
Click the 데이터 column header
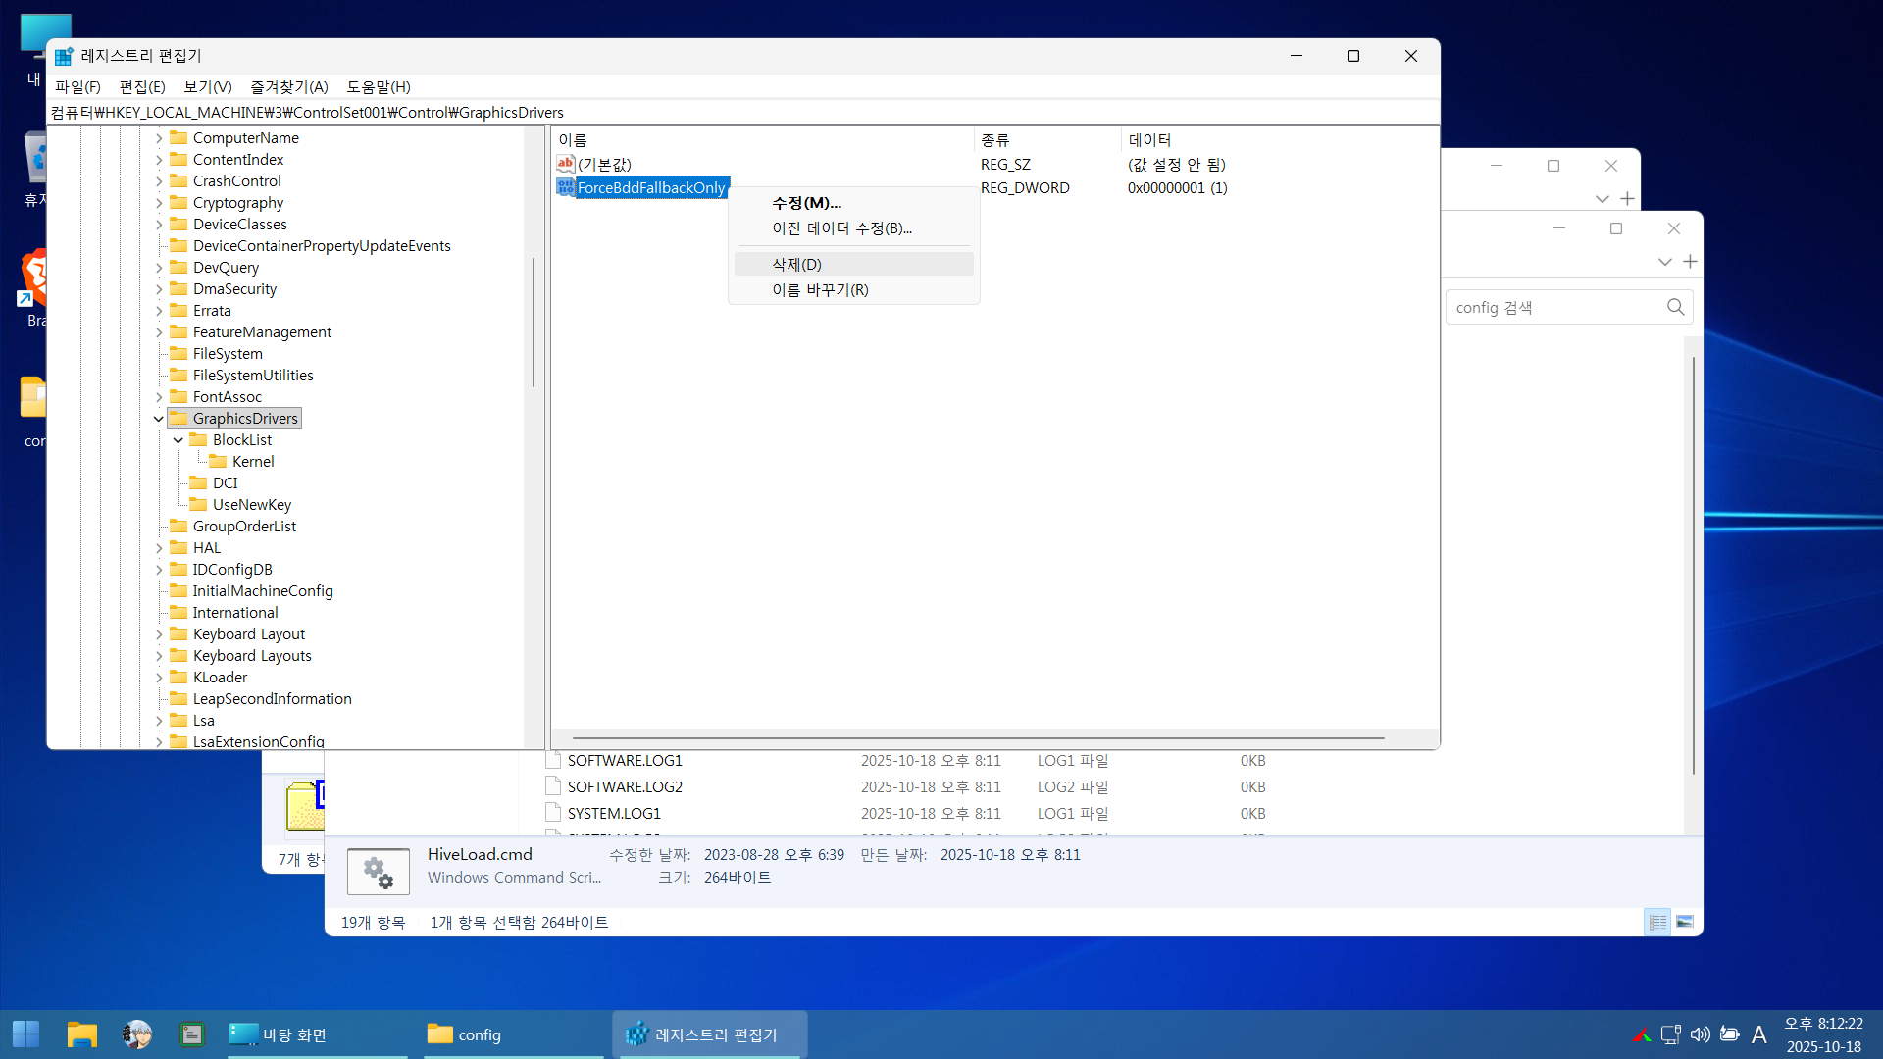[1149, 140]
